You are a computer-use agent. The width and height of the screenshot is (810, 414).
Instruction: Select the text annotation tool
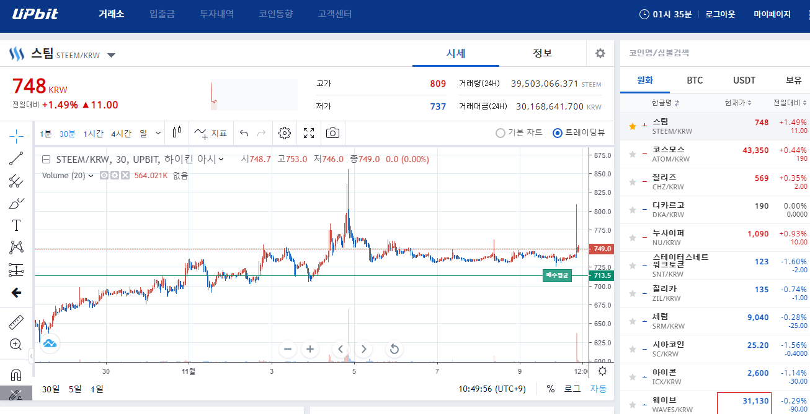17,225
